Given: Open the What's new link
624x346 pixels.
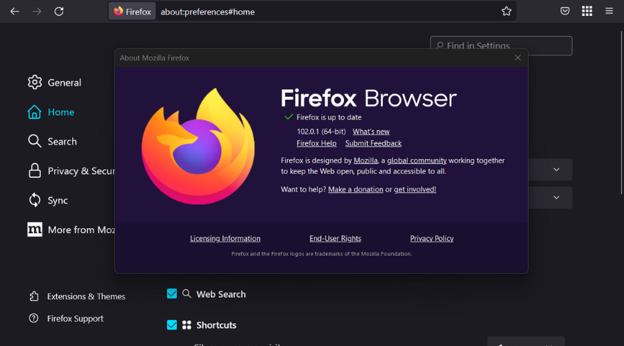Looking at the screenshot, I should [371, 131].
